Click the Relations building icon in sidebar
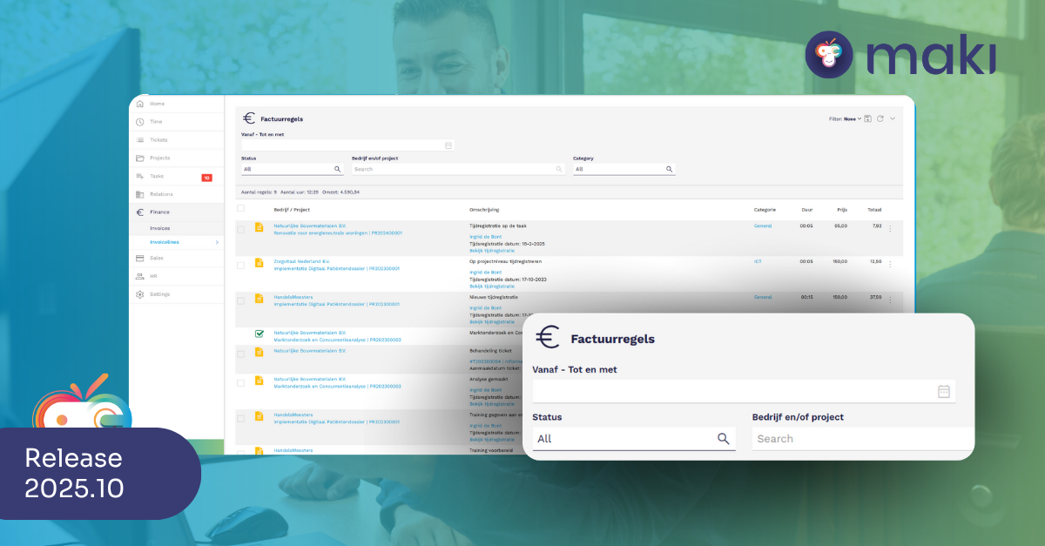 [x=140, y=194]
